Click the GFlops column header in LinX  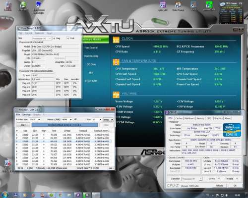tap(67, 131)
